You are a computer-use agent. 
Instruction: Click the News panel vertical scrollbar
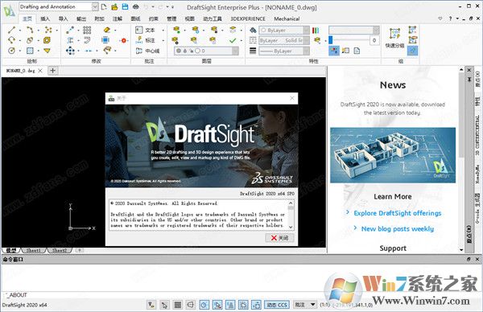pos(461,160)
